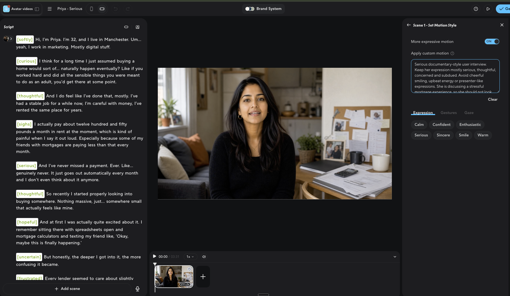Add a new scene with plus tile
Image resolution: width=510 pixels, height=296 pixels.
[203, 277]
